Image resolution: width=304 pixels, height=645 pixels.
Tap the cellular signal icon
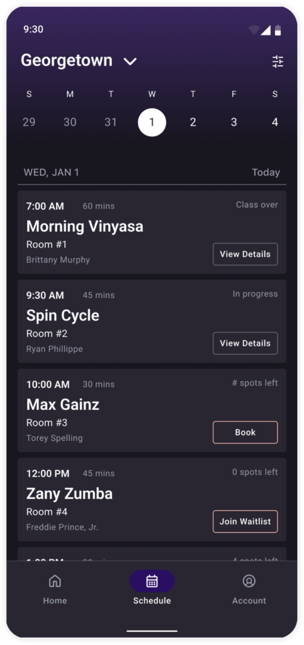(x=266, y=30)
